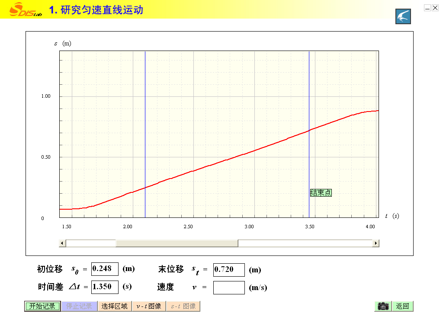This screenshot has height=332, width=443.
Task: Close the application window
Action: pyautogui.click(x=435, y=8)
